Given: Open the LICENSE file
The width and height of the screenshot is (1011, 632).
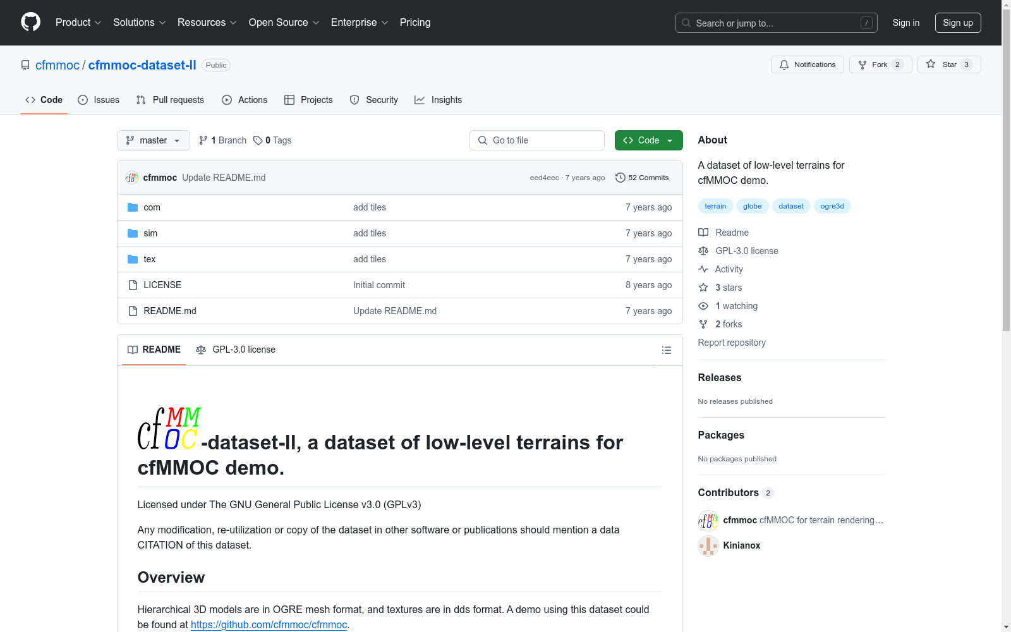Looking at the screenshot, I should tap(162, 285).
